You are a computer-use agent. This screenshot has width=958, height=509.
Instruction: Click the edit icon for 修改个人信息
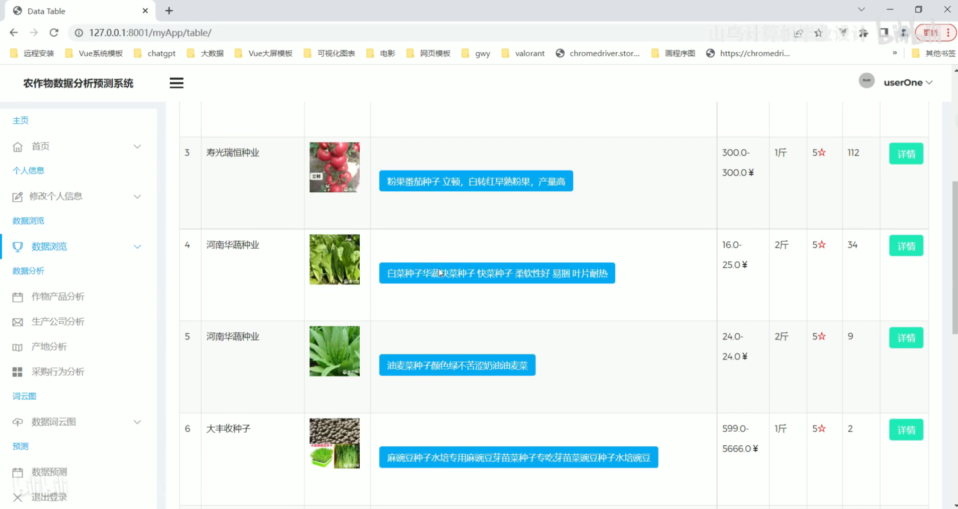pyautogui.click(x=17, y=197)
